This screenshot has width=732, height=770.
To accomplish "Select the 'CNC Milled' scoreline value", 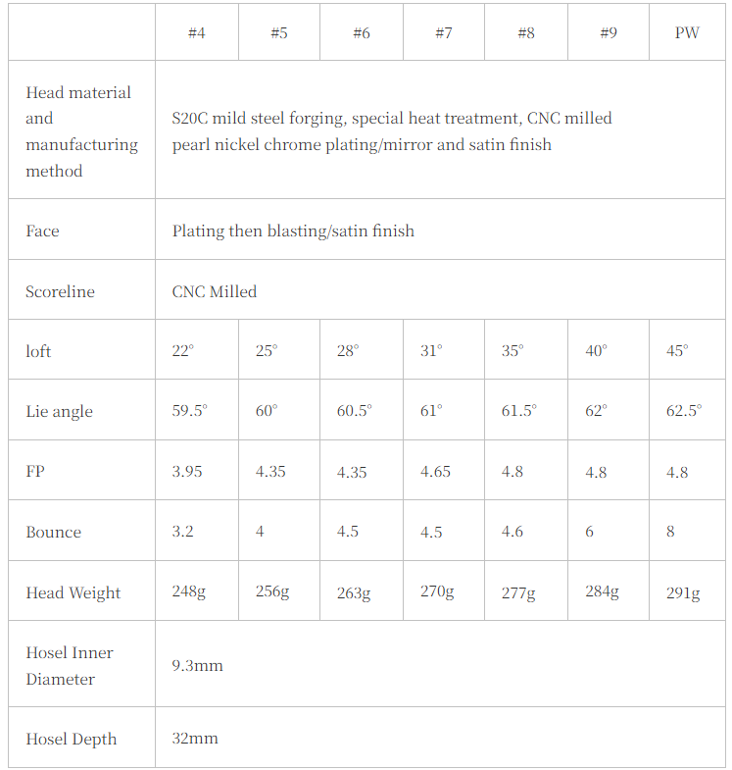I will pyautogui.click(x=214, y=291).
